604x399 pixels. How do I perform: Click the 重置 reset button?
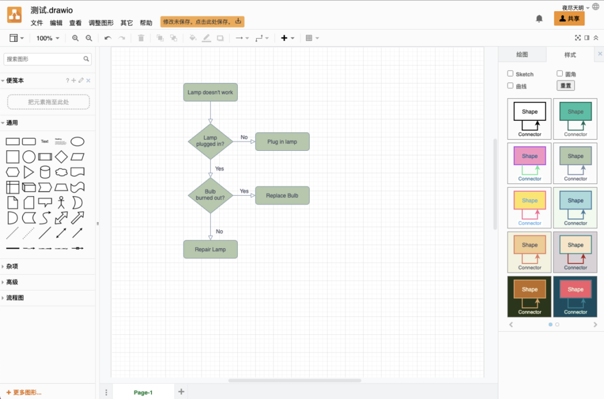click(x=565, y=85)
